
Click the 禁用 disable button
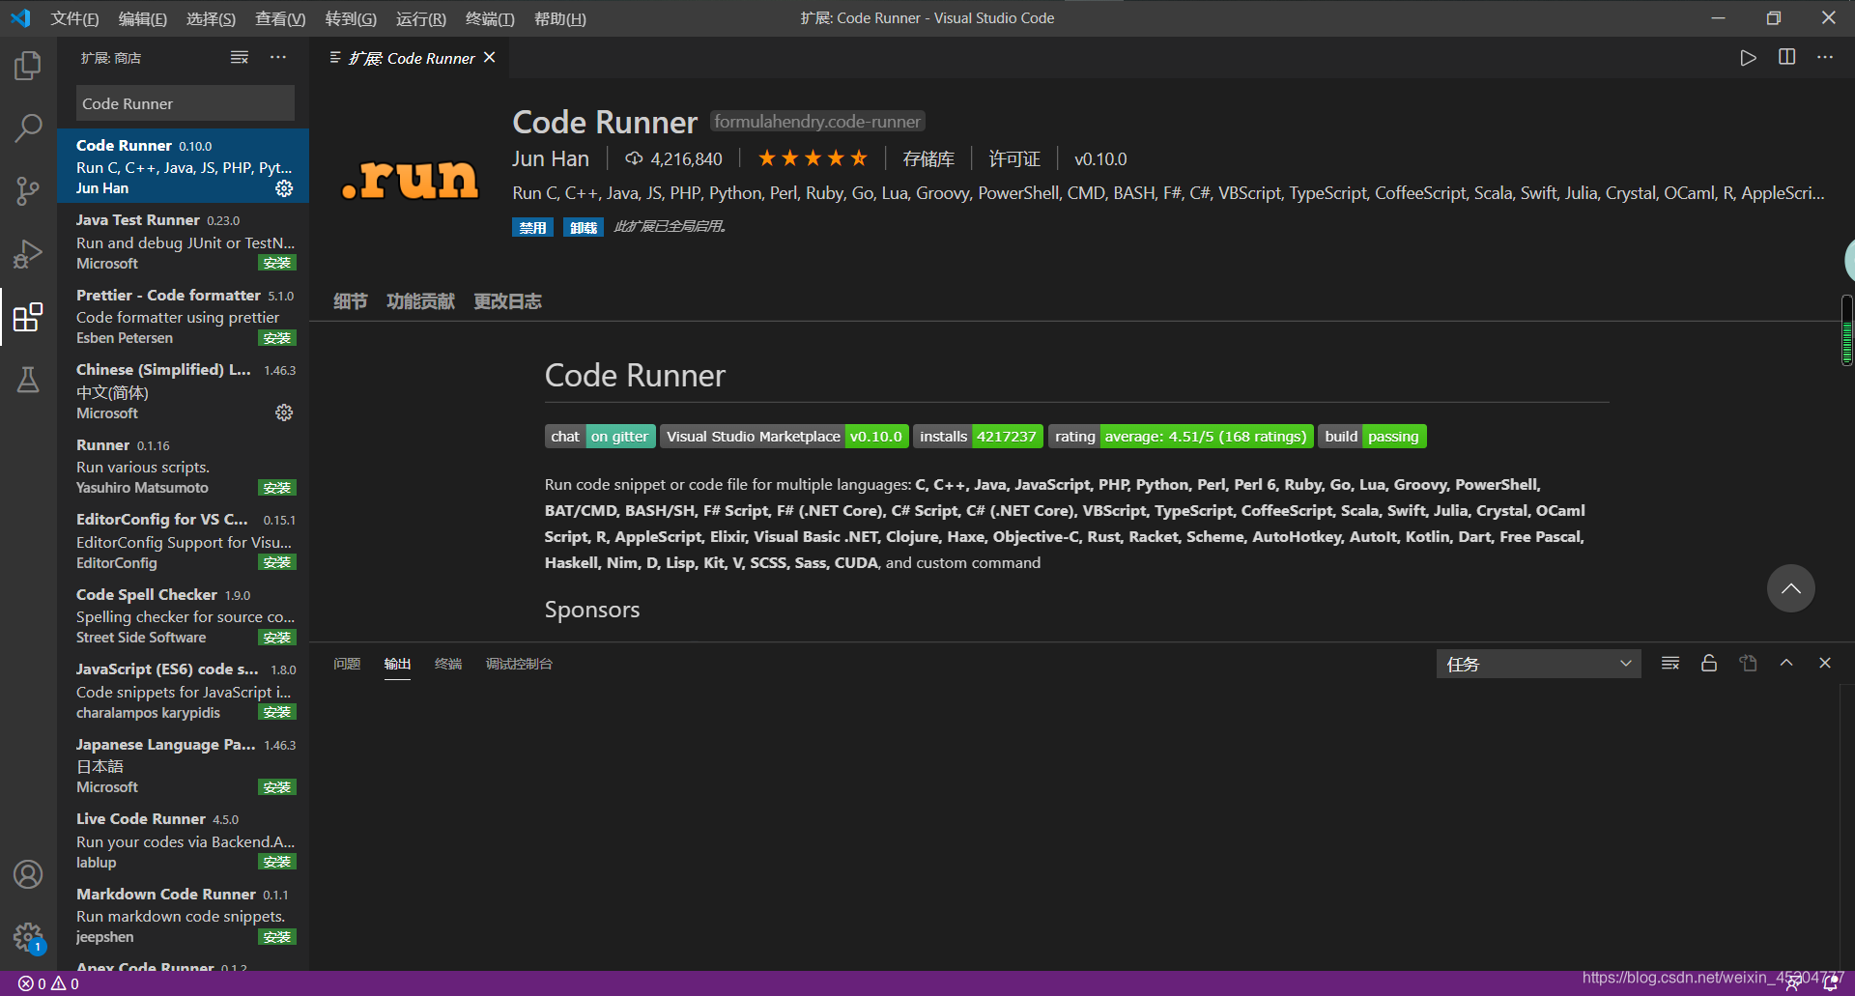pos(532,227)
